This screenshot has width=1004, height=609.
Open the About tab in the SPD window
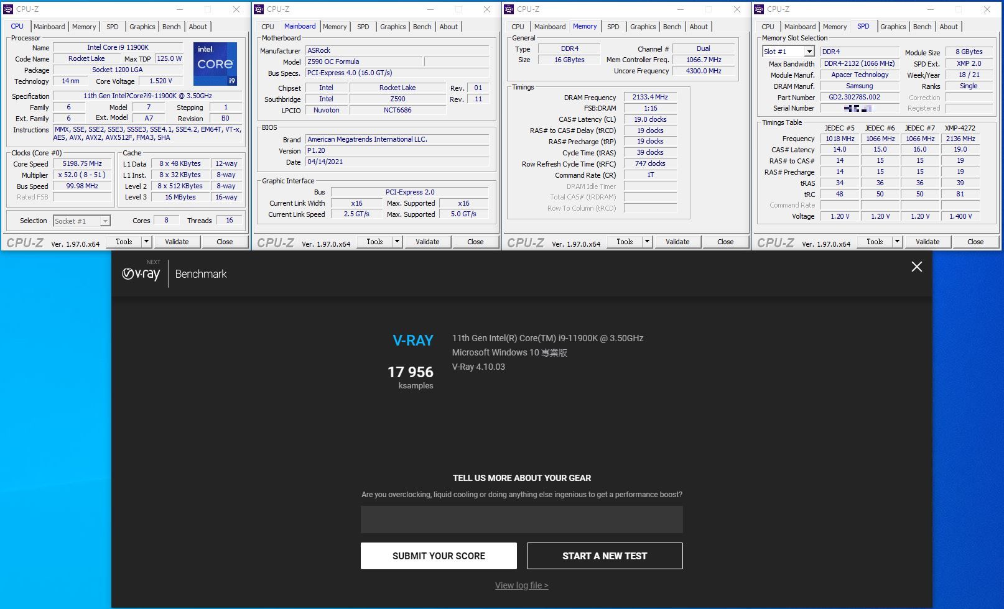tap(949, 27)
